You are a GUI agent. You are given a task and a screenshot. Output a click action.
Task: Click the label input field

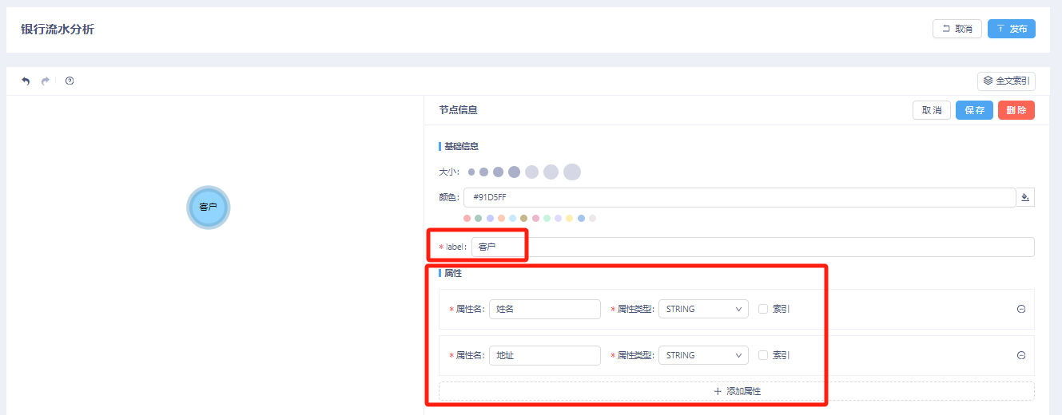tap(751, 247)
